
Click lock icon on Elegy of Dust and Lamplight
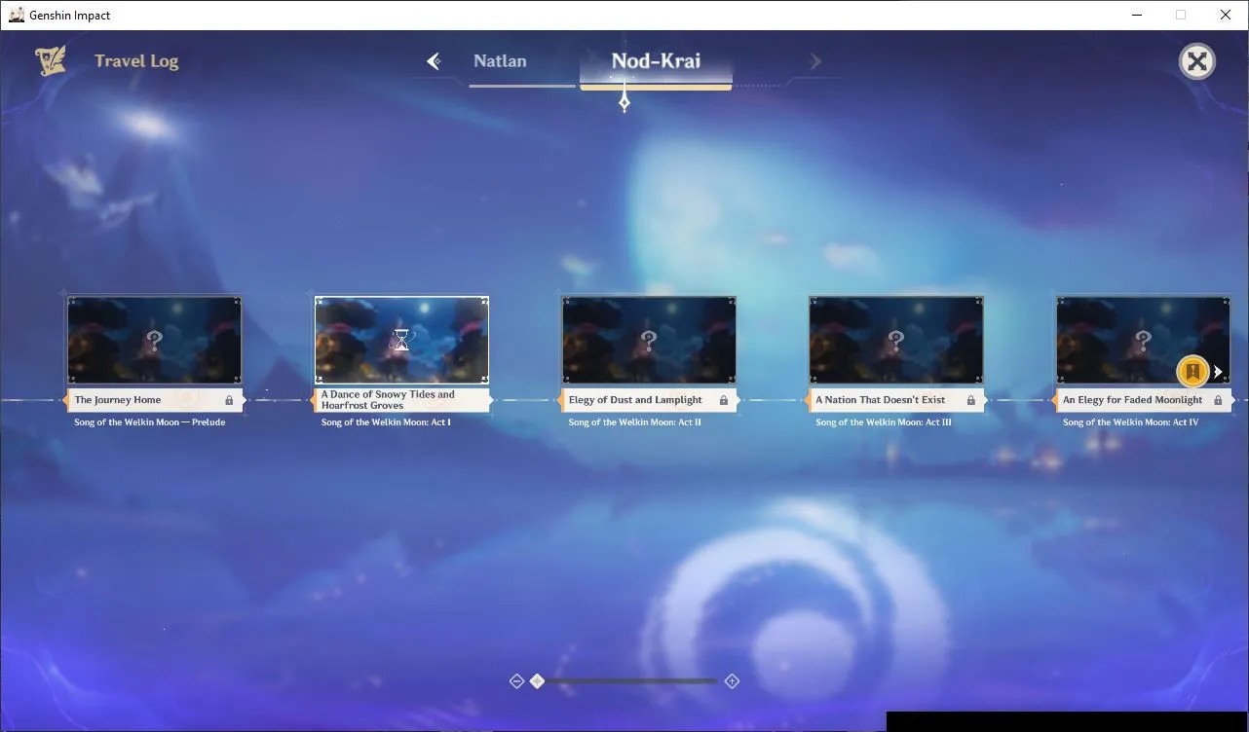(x=724, y=400)
